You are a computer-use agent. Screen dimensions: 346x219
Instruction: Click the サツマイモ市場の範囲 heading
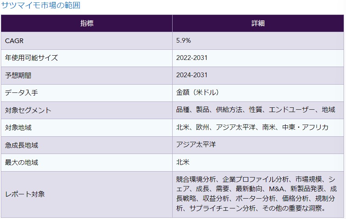[41, 5]
